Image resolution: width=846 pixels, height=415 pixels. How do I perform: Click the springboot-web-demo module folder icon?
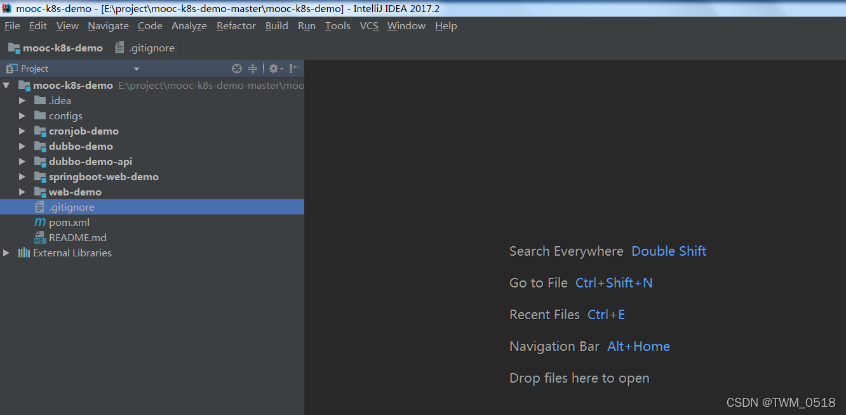pos(40,176)
